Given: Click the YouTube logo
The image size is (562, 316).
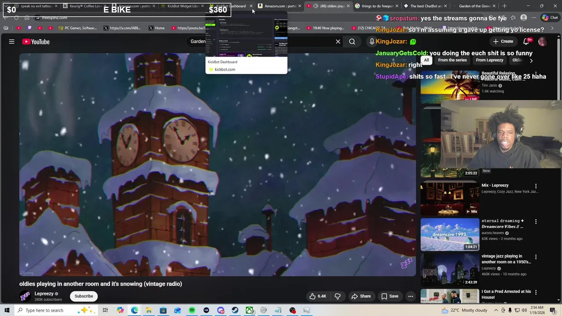Looking at the screenshot, I should [x=36, y=42].
